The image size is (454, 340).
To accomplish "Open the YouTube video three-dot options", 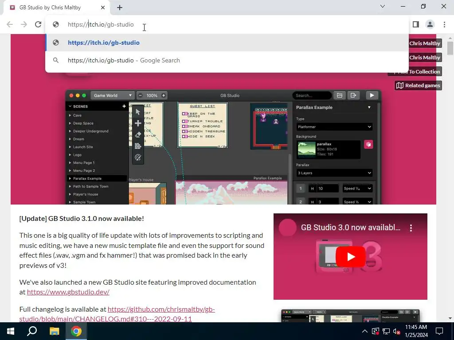I will [411, 228].
